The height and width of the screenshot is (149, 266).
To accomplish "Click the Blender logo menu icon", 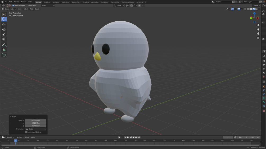I will pos(2,2).
